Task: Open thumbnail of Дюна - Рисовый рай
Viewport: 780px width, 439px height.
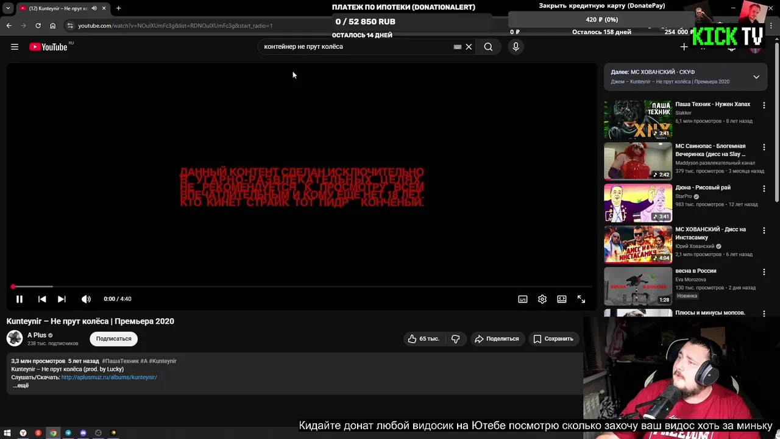Action: 638,203
